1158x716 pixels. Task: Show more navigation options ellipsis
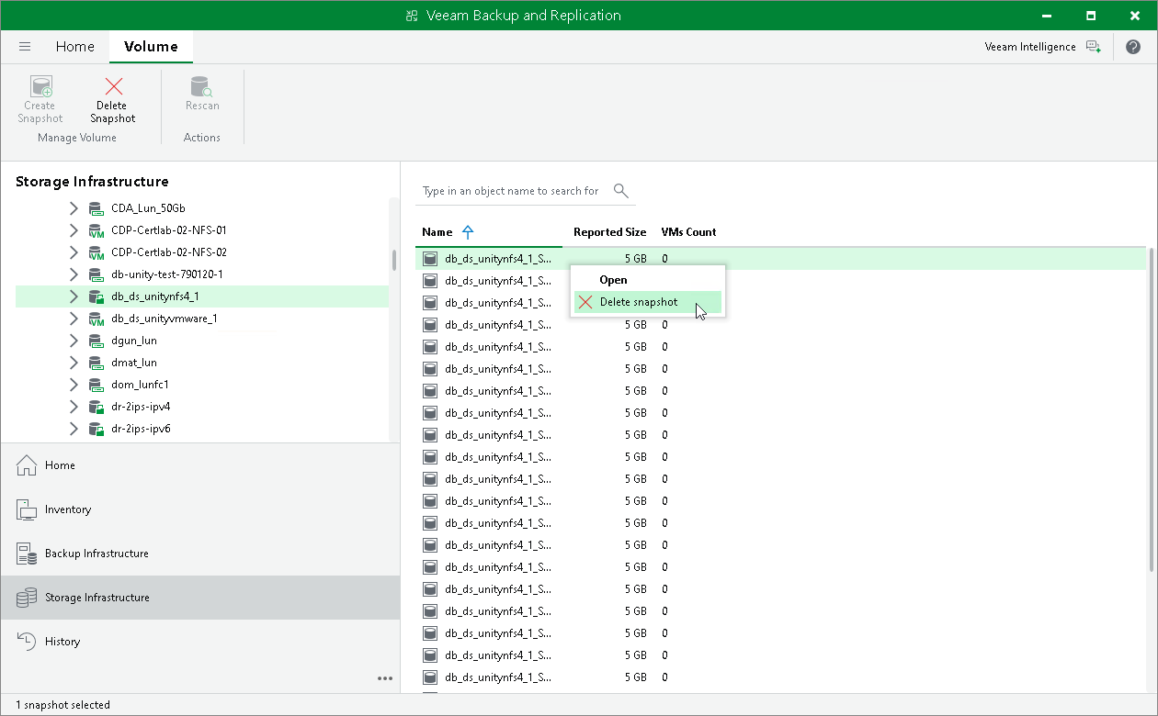tap(385, 678)
